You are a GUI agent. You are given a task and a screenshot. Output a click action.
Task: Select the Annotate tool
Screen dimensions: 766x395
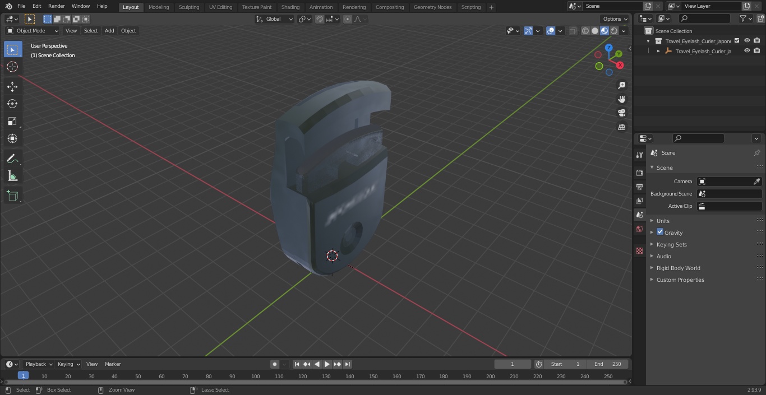12,159
